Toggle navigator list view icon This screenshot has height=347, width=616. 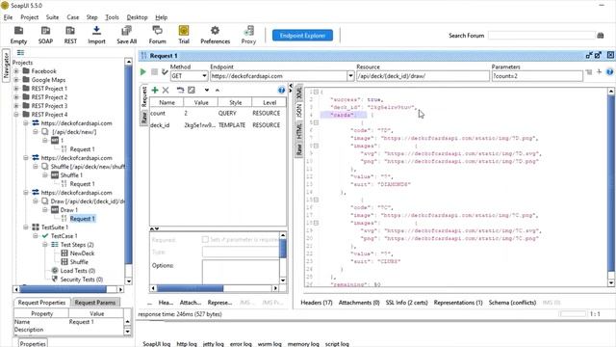pos(21,53)
